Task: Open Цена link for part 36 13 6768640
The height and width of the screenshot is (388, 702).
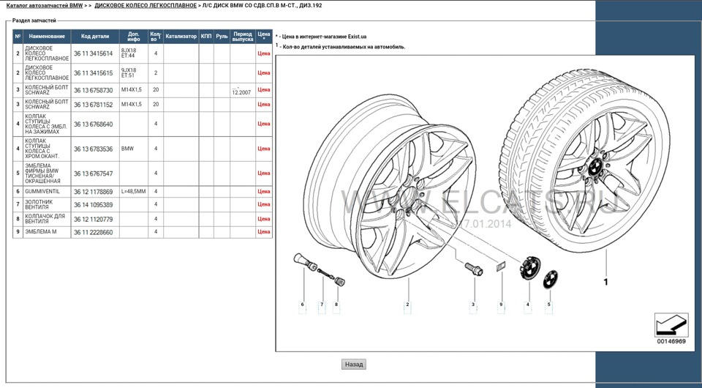Action: click(x=264, y=124)
